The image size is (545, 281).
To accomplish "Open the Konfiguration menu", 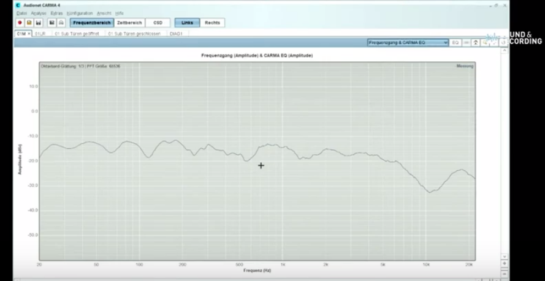I will click(x=79, y=13).
